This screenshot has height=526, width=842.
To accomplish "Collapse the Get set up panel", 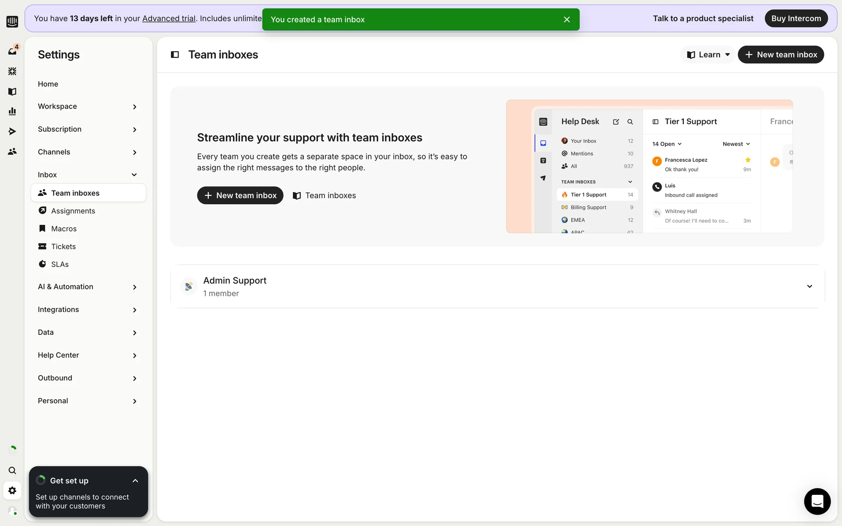I will tap(135, 481).
